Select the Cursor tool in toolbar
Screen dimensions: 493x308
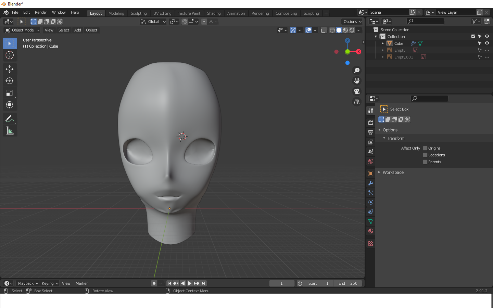tap(10, 55)
